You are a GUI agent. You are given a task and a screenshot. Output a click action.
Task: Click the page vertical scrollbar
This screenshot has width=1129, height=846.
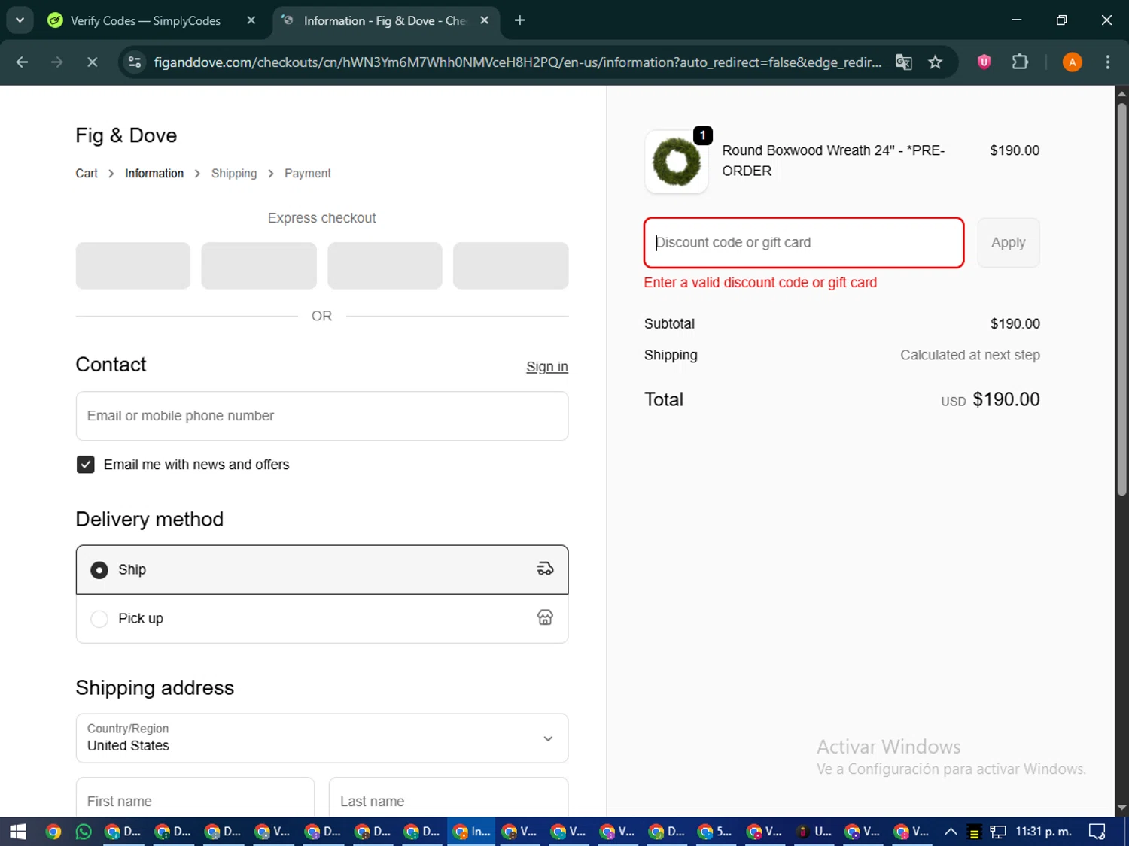coord(1121,300)
